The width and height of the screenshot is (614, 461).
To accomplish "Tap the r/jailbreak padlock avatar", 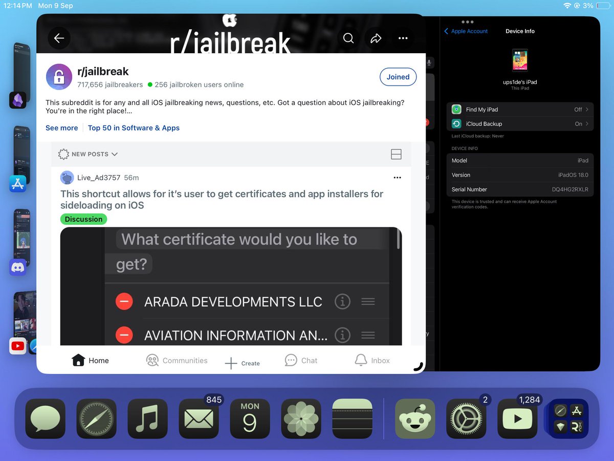I will click(x=59, y=77).
